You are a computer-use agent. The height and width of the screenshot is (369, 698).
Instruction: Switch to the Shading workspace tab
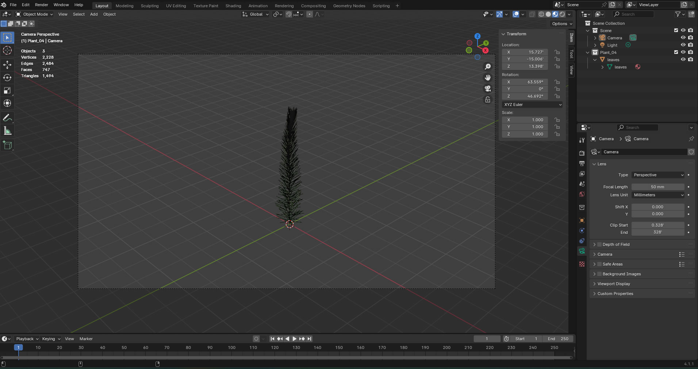(x=233, y=6)
